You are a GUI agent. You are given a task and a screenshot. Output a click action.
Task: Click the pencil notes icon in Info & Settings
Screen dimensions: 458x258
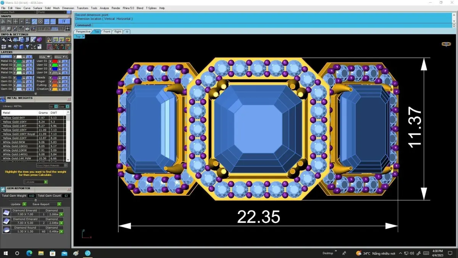[34, 39]
